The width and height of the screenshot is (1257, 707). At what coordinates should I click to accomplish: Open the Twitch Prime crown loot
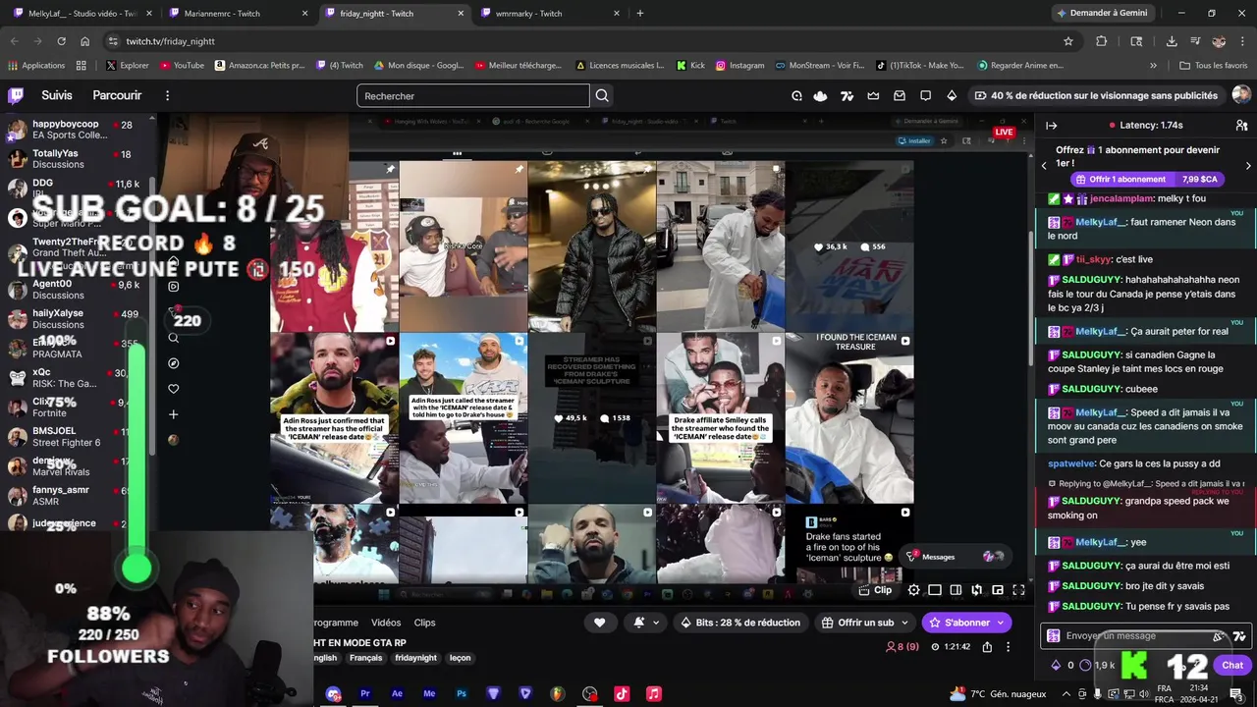[873, 95]
